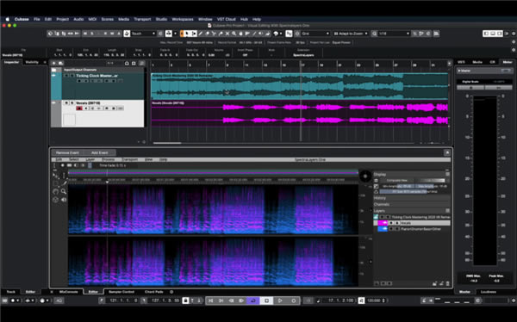517x322 pixels.
Task: Click the Add Event button
Action: (100, 152)
